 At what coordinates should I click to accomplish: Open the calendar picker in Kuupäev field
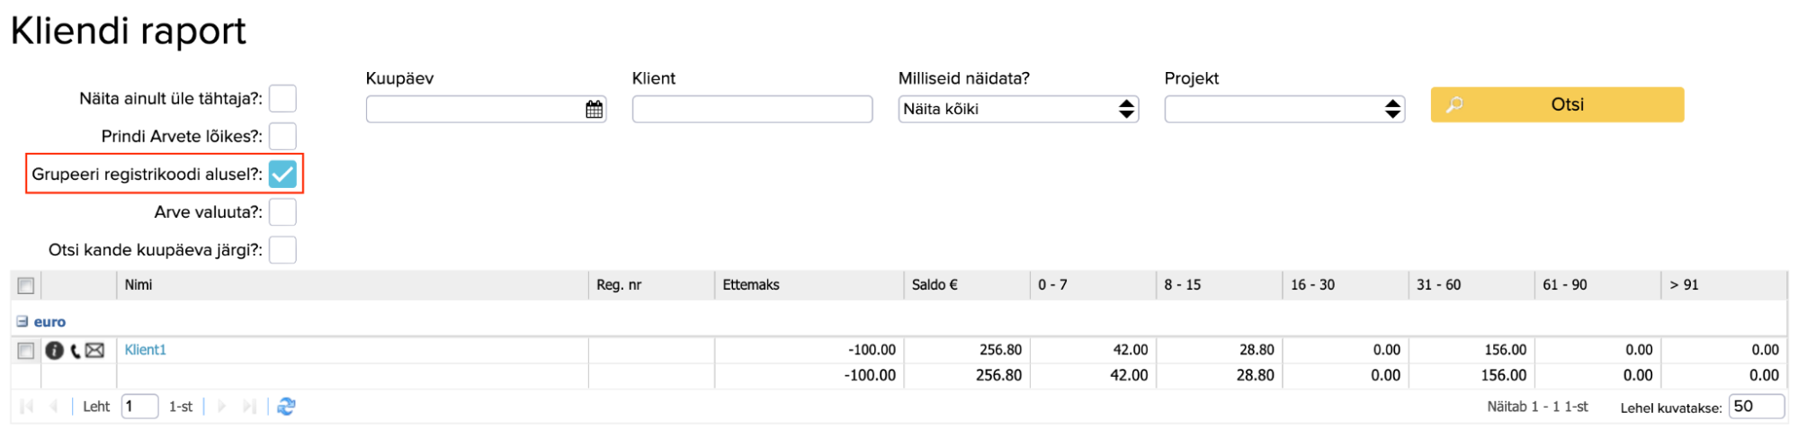tap(594, 110)
